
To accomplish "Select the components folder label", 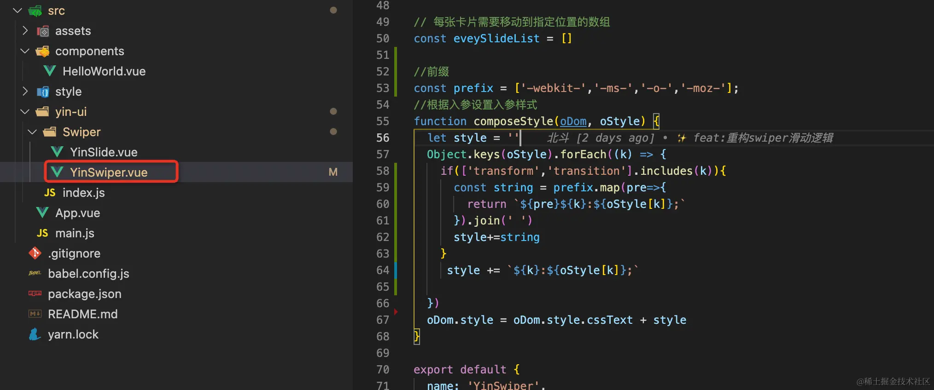I will [x=90, y=51].
